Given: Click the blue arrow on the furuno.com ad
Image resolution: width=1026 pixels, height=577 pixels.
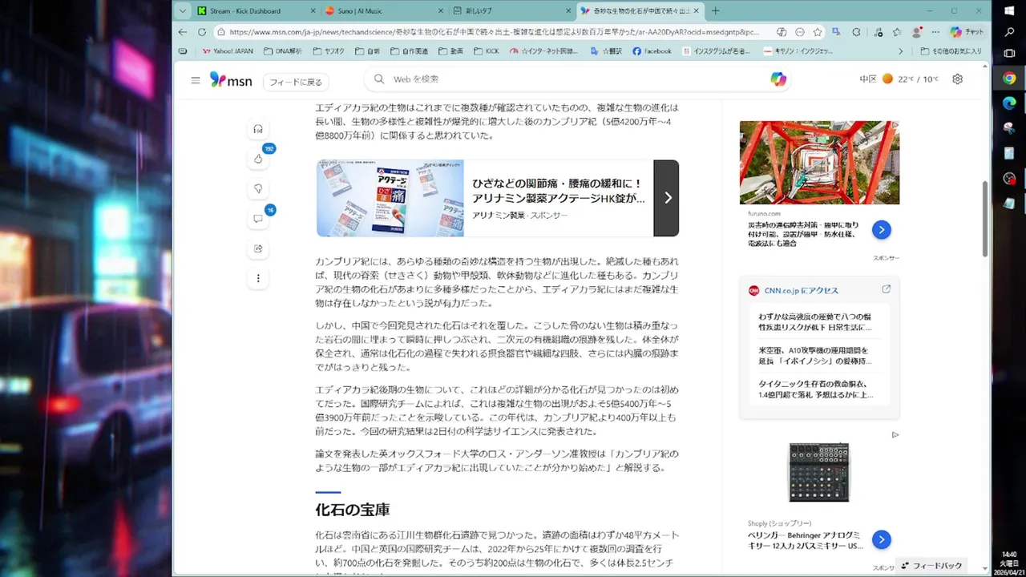Looking at the screenshot, I should click(x=881, y=230).
